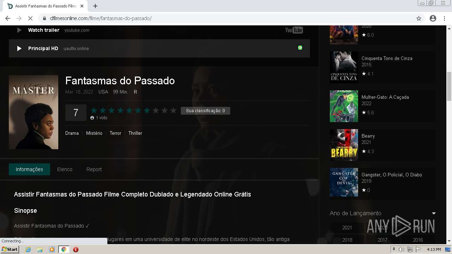Open the Windows Start menu
The width and height of the screenshot is (452, 254).
(x=10, y=249)
